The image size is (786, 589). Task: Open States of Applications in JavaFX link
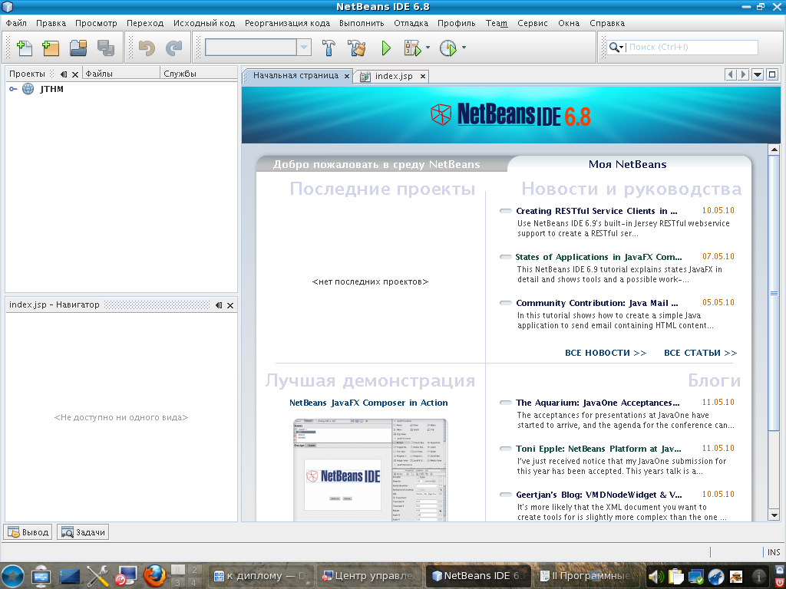pyautogui.click(x=599, y=257)
